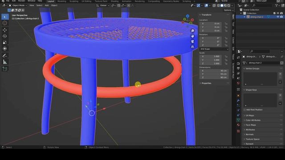
Task: Collapse the Shape Keys panel
Action: tap(251, 90)
